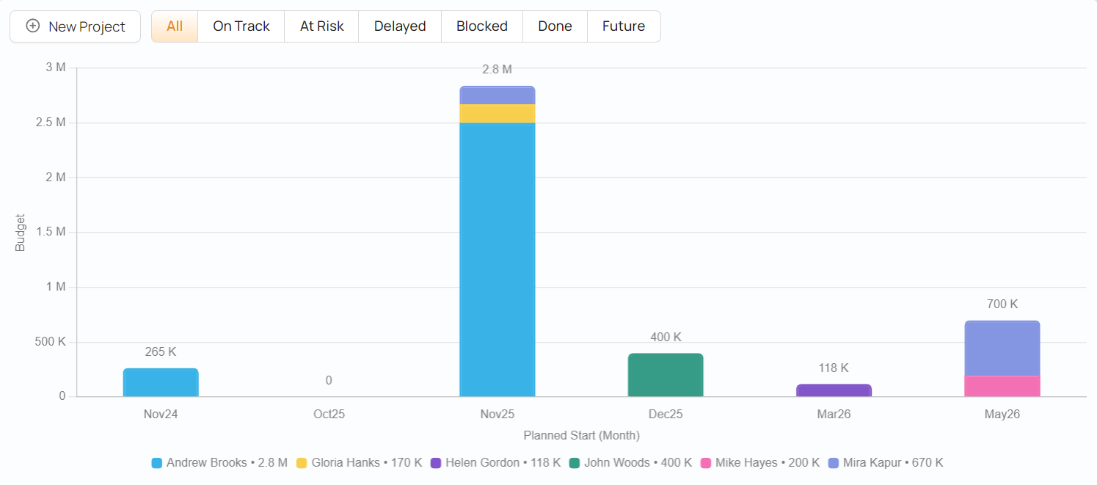The height and width of the screenshot is (485, 1097).
Task: Switch to the On Track tab
Action: click(241, 26)
